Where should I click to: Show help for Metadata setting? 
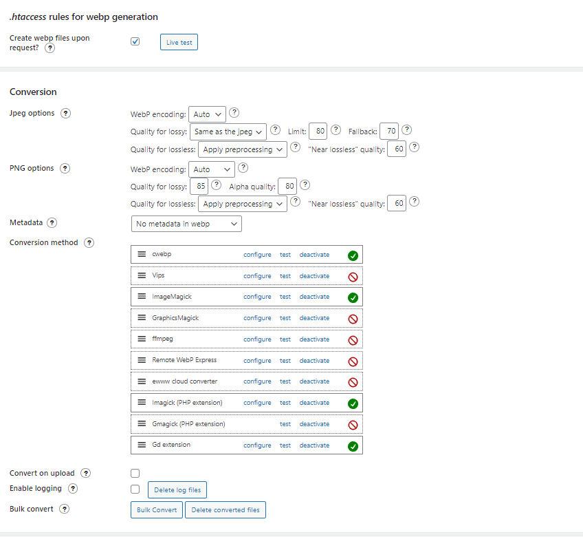[52, 222]
